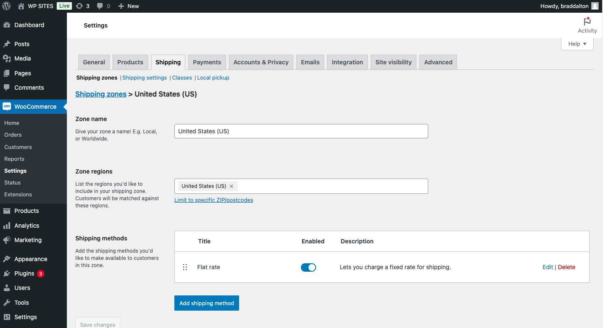Click the WordPress logo in admin bar

click(6, 6)
